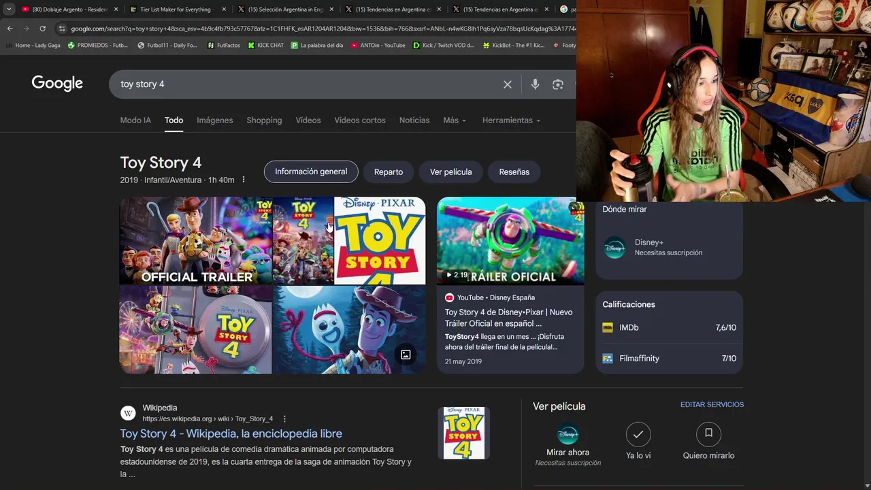Select the Todo results tab
This screenshot has width=871, height=490.
point(174,120)
